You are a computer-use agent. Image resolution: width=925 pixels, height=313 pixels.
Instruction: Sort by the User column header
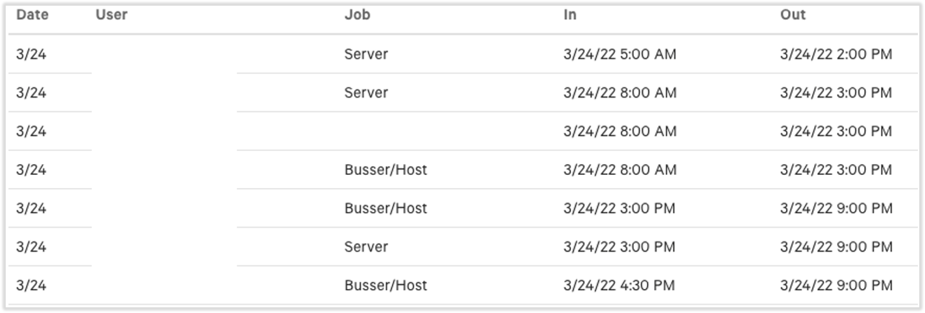click(x=112, y=15)
